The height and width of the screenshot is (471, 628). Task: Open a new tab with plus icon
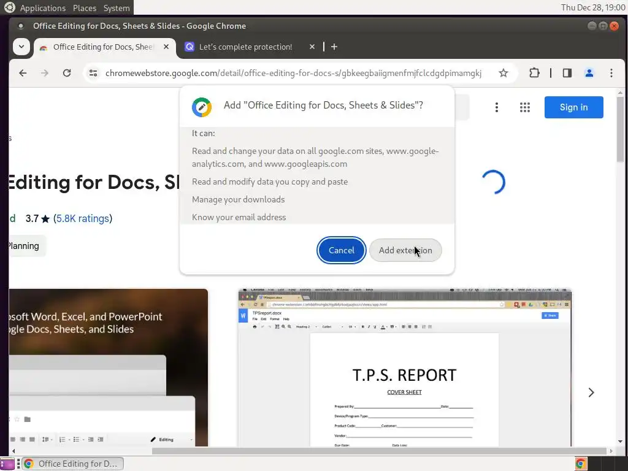(334, 47)
